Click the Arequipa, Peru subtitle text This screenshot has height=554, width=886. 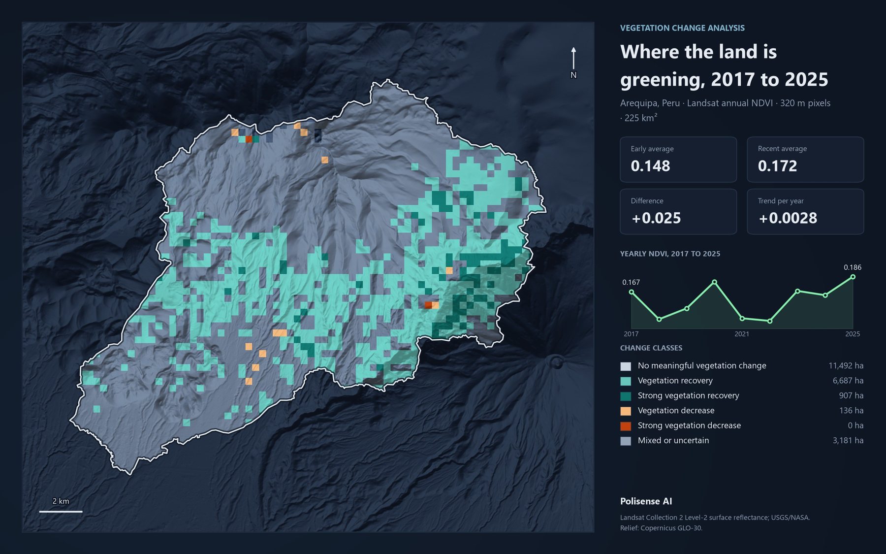tap(725, 110)
